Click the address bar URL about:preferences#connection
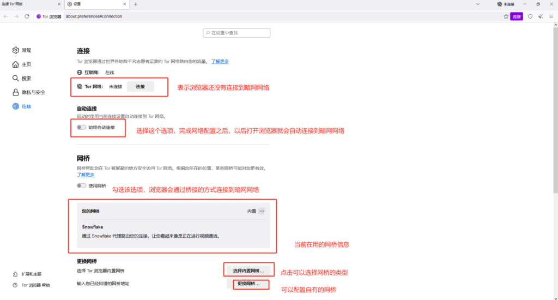Screen dimensions: 558x300 [94, 16]
